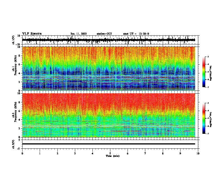Click the ch.3 flat voltage trace
The image size is (223, 172).
[109, 144]
